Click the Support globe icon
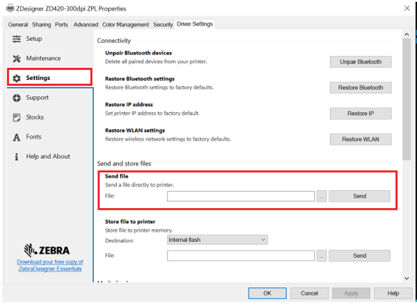 [x=17, y=98]
